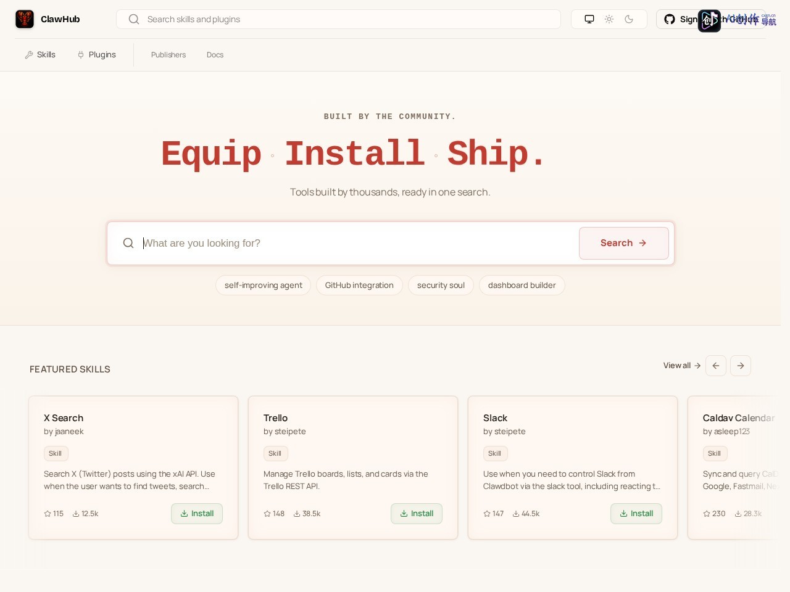Click the star icon on Slack card

(x=487, y=514)
